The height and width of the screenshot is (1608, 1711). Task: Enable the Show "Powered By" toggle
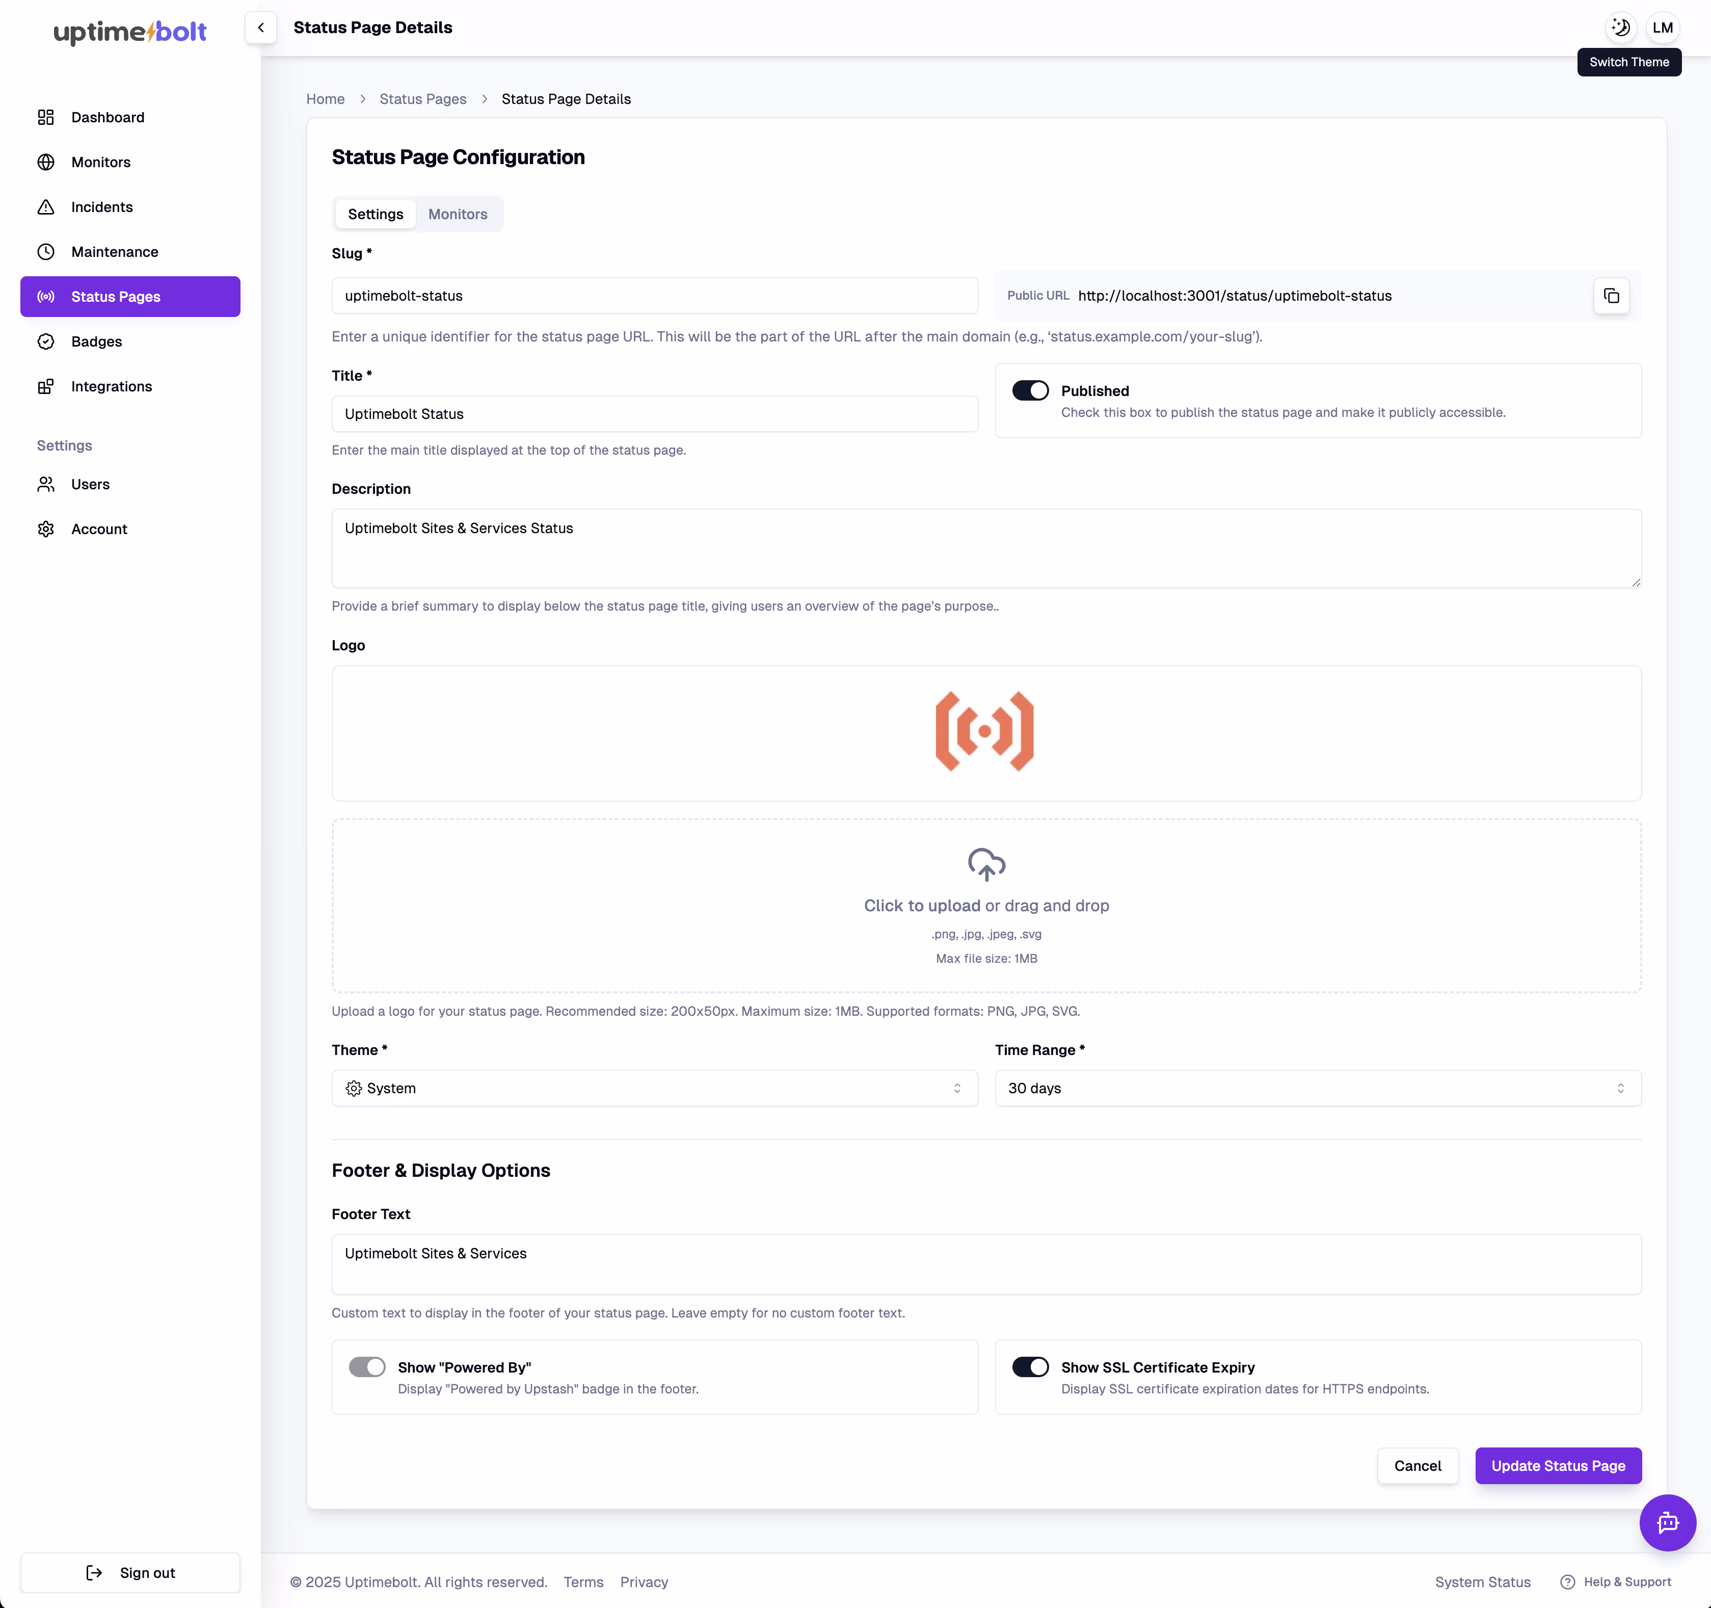click(x=367, y=1367)
